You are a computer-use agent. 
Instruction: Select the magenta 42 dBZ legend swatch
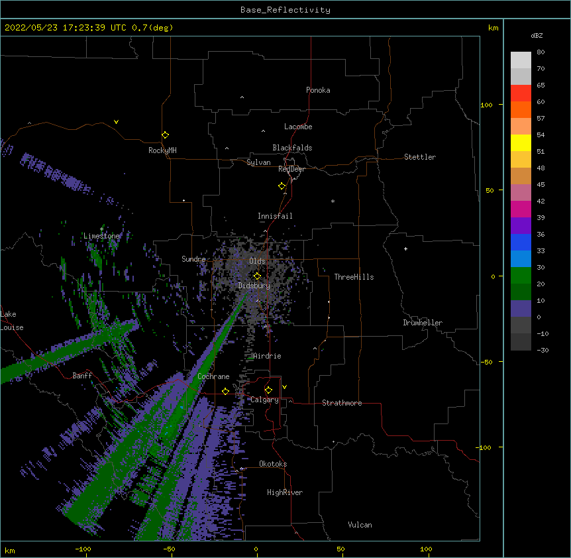tap(521, 209)
